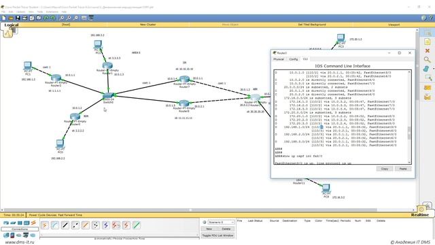
Task: Click Set Tiled Background
Action: coord(312,24)
